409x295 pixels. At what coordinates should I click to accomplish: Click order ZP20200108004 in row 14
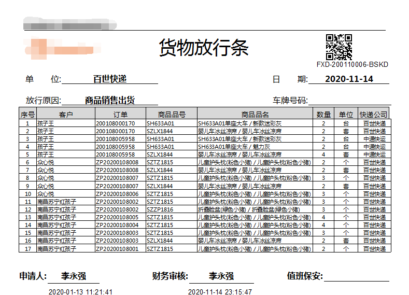click(x=117, y=225)
